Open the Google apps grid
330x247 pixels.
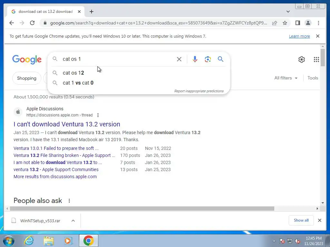click(316, 59)
